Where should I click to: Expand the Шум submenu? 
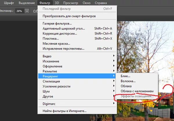pyautogui.click(x=77, y=91)
